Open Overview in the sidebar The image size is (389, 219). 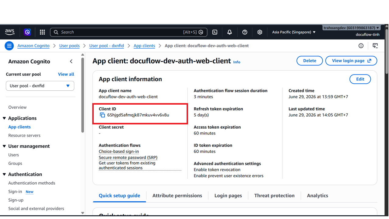click(17, 107)
